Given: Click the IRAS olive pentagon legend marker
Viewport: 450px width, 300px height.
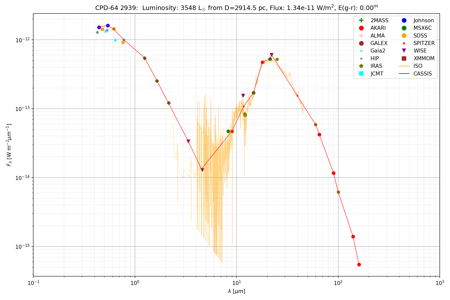Looking at the screenshot, I should [x=361, y=66].
